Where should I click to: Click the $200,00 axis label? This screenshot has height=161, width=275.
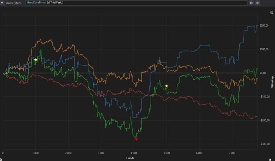pos(264,26)
